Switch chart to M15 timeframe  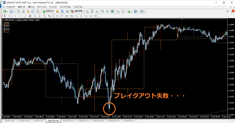pos(67,16)
